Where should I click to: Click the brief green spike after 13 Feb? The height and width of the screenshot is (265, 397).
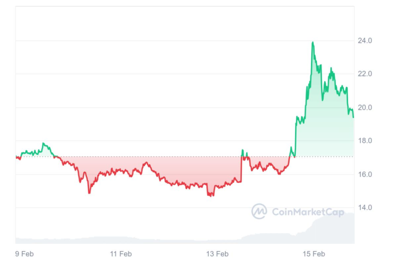click(x=242, y=151)
